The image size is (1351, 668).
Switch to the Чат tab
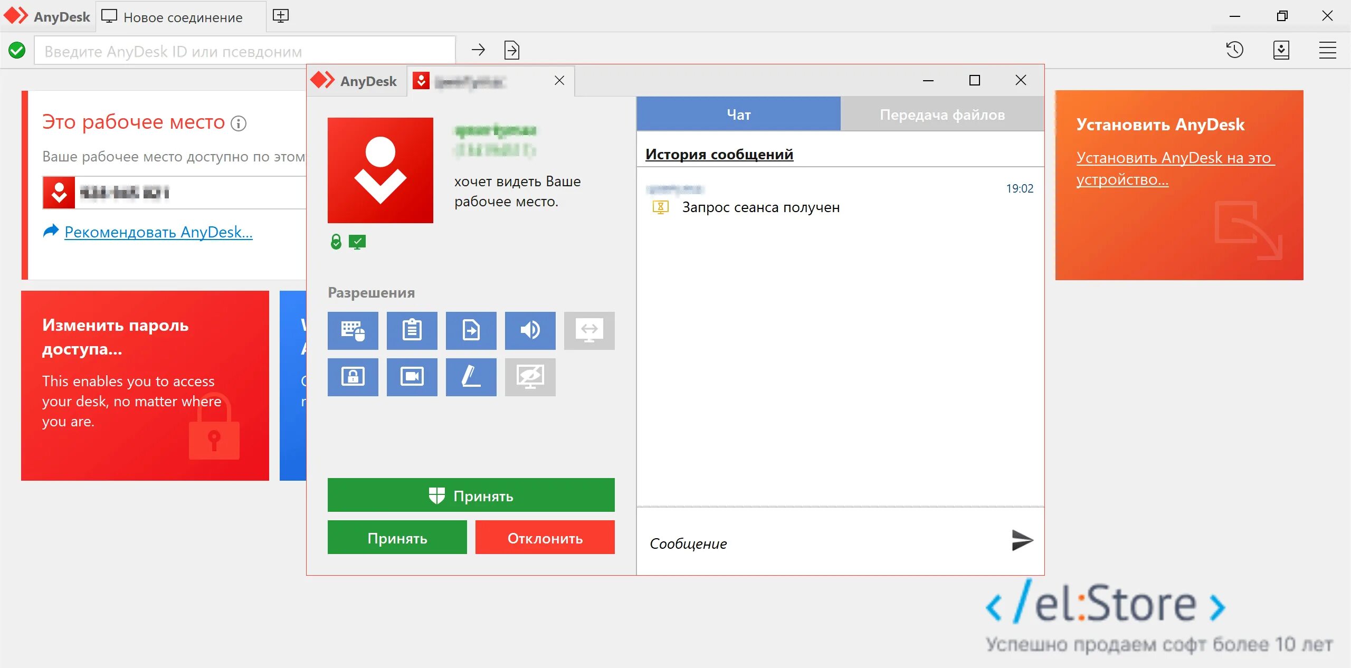point(738,114)
